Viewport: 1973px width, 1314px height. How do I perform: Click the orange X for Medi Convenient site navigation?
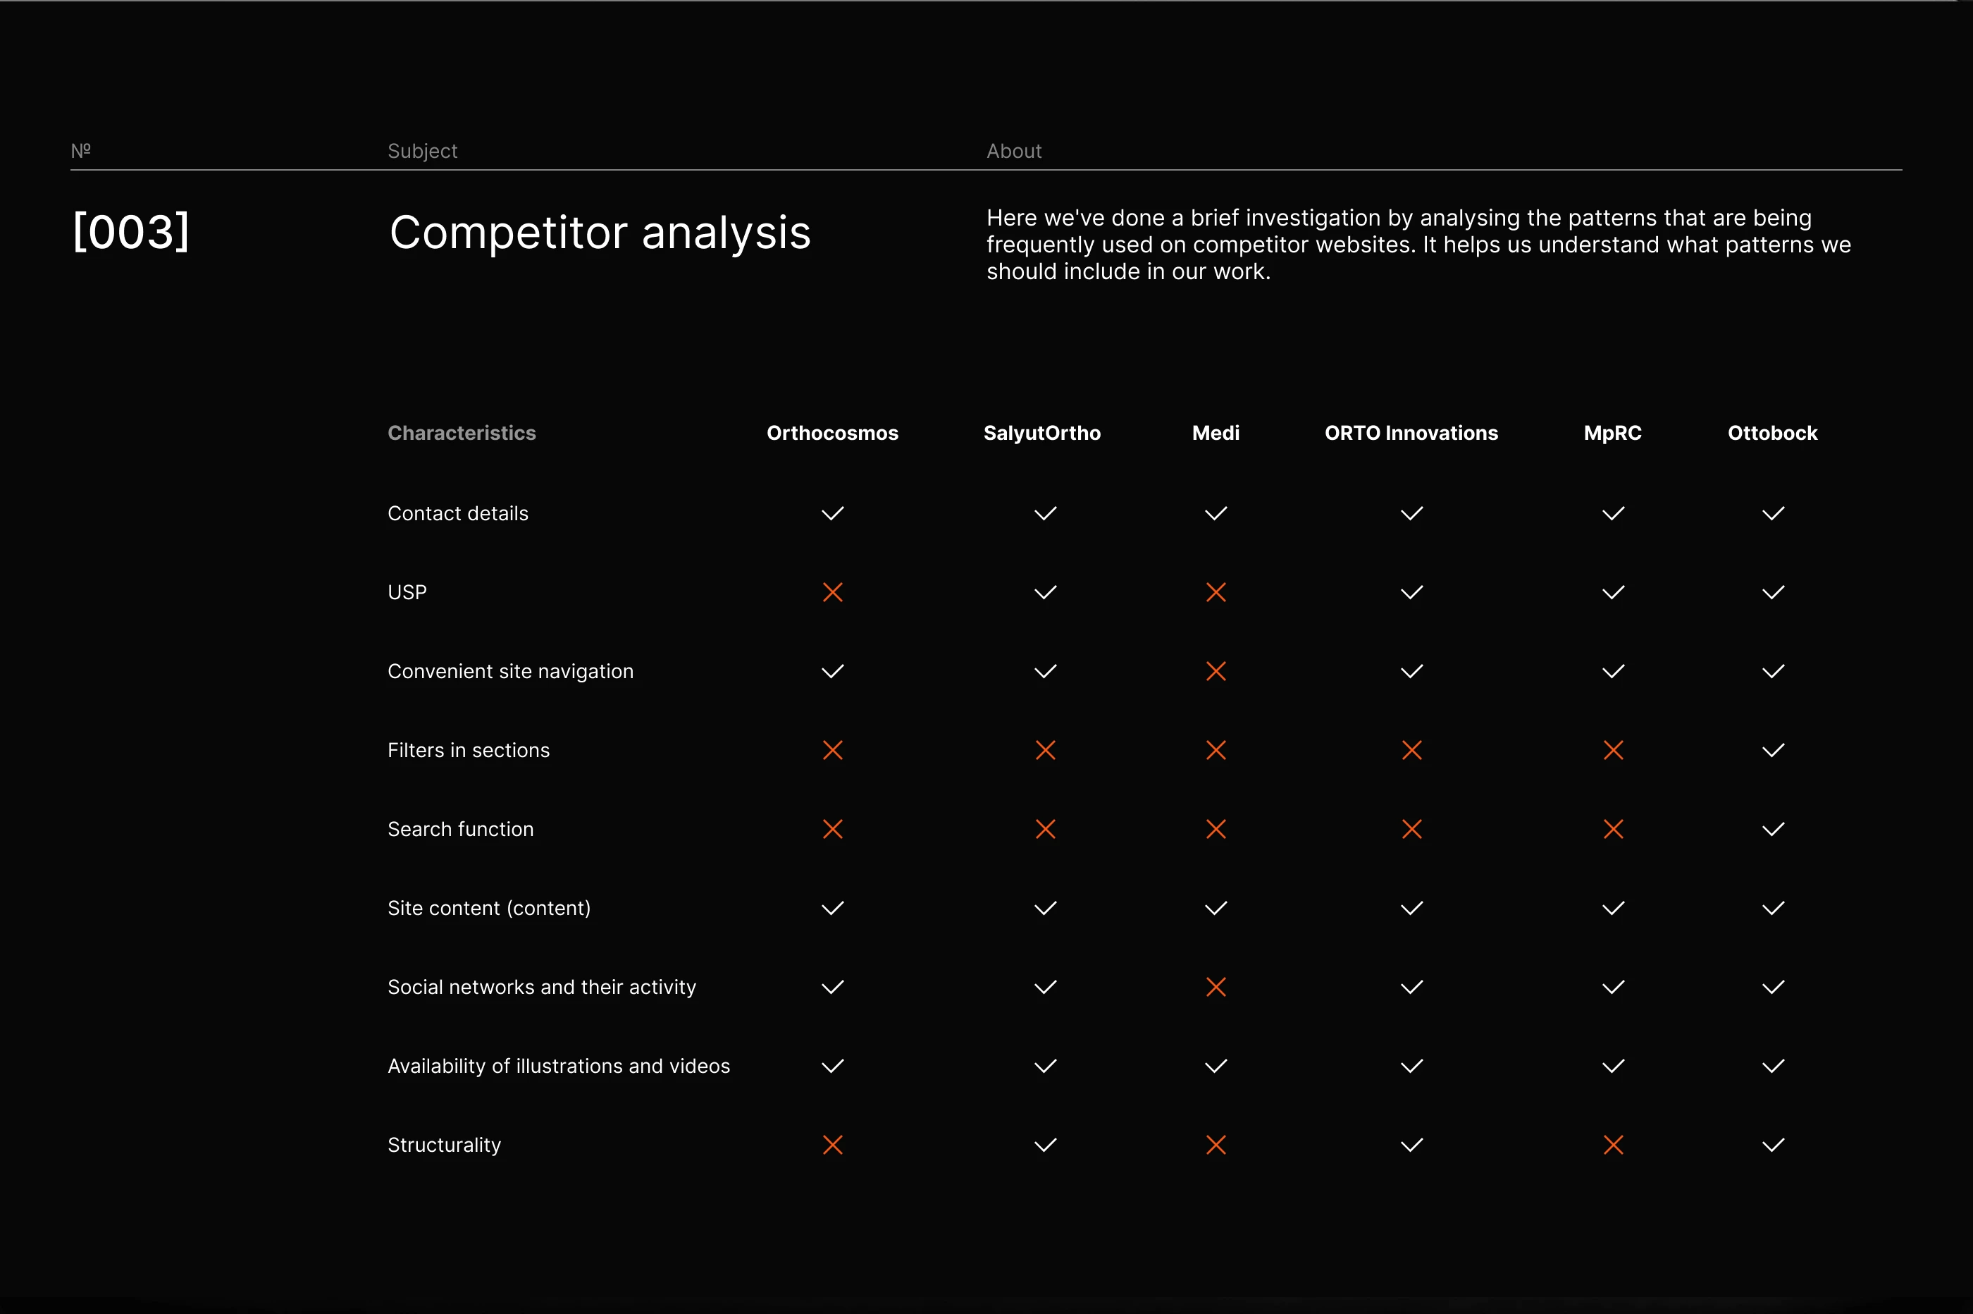coord(1216,671)
